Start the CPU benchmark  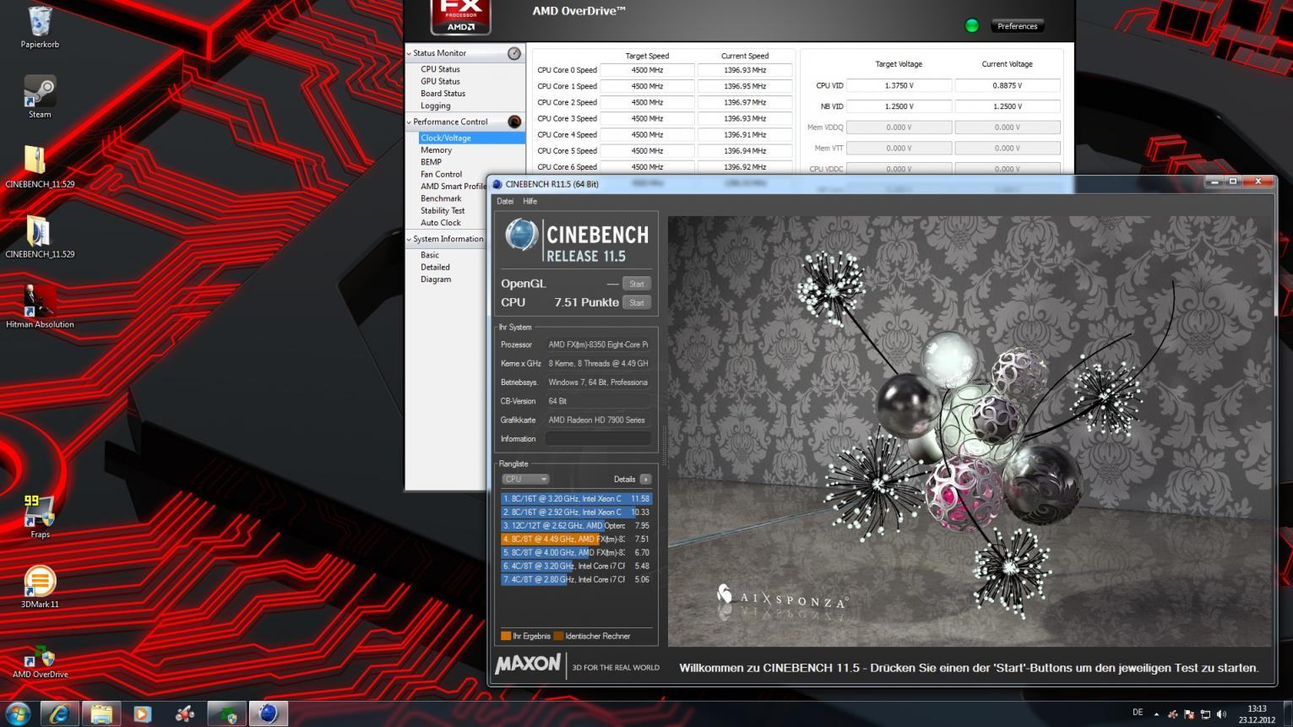[637, 302]
